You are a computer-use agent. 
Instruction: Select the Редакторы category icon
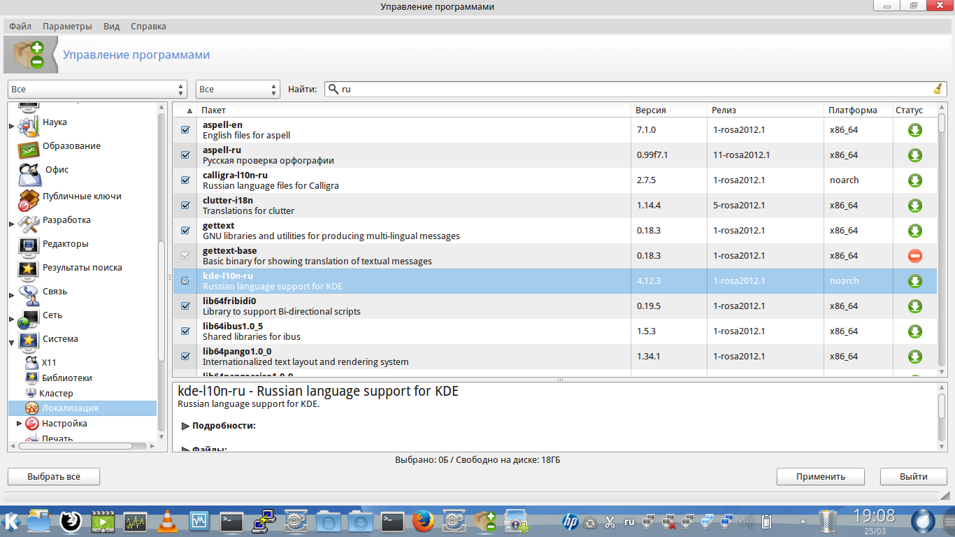click(x=29, y=246)
